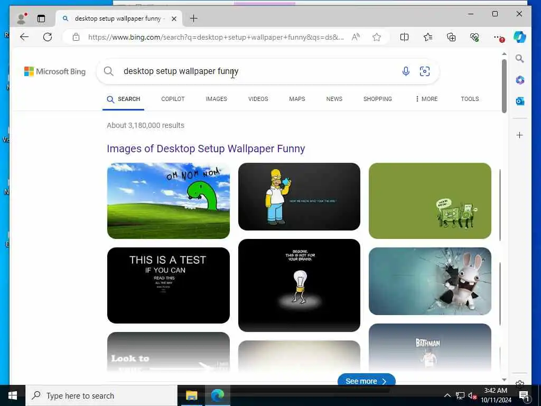
Task: Click the page vertical scrollbar thumb
Action: [504, 86]
